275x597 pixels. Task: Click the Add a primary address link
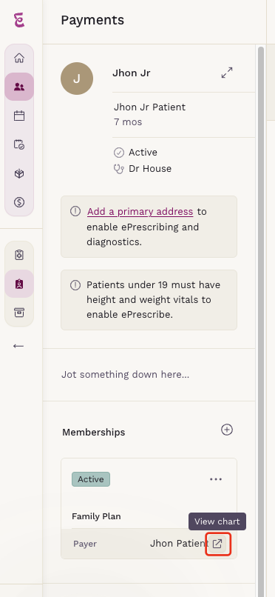tap(140, 212)
